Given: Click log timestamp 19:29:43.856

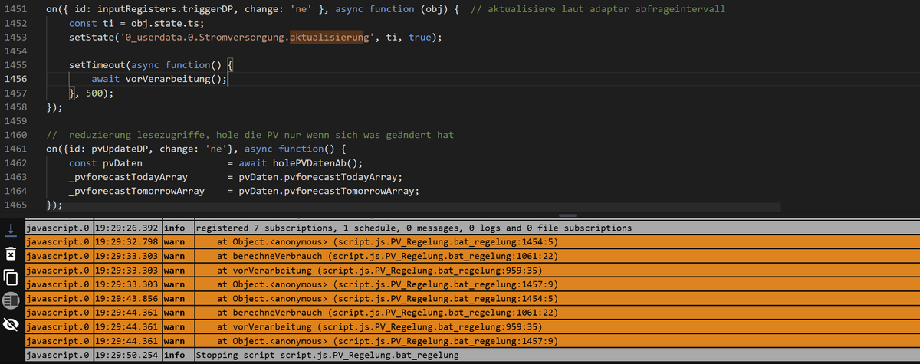Looking at the screenshot, I should pos(127,298).
